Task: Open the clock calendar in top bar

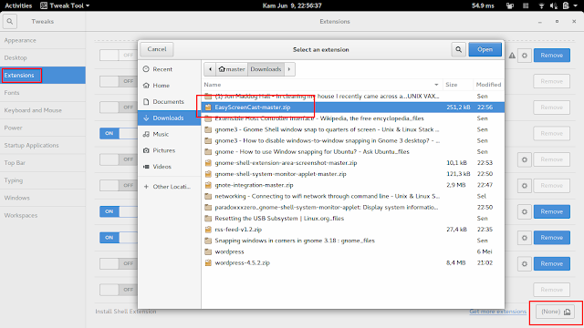Action: pyautogui.click(x=292, y=5)
